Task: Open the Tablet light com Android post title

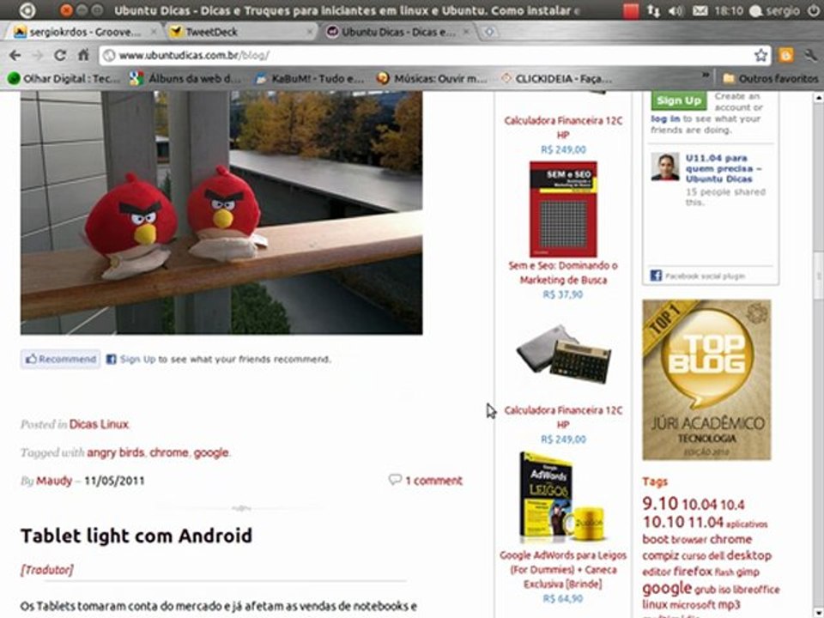Action: [x=136, y=536]
